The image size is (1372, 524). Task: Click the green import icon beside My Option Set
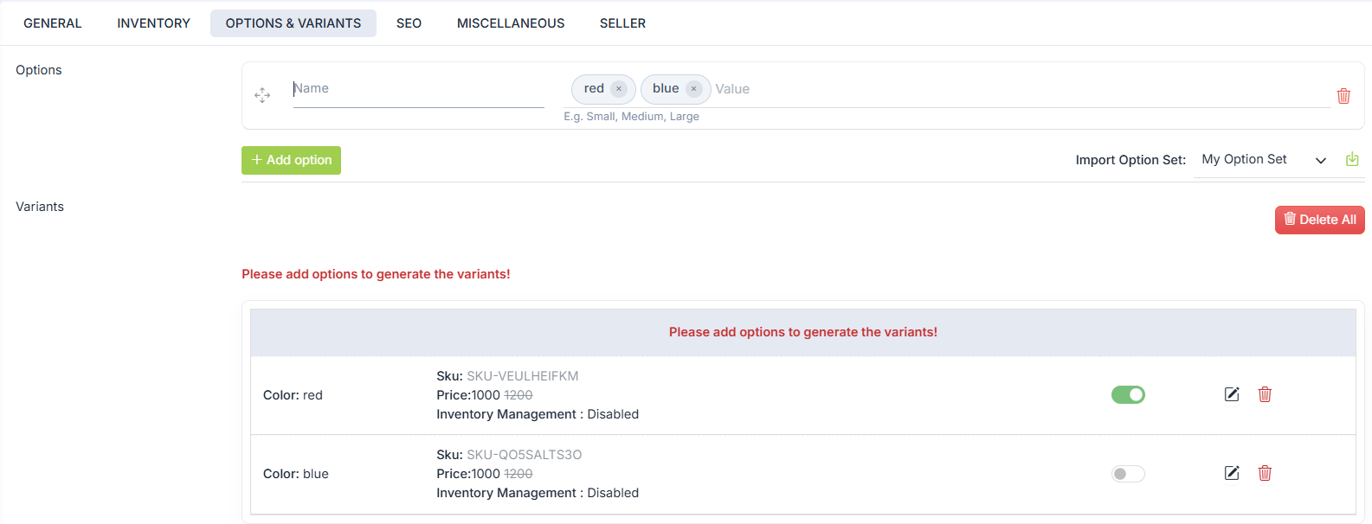1352,159
